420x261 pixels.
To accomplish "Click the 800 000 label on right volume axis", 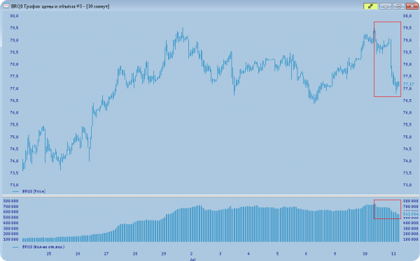I will 410,201.
